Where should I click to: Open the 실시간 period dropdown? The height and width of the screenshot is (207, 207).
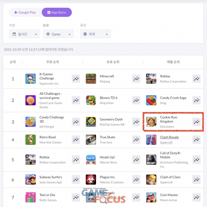click(x=24, y=34)
